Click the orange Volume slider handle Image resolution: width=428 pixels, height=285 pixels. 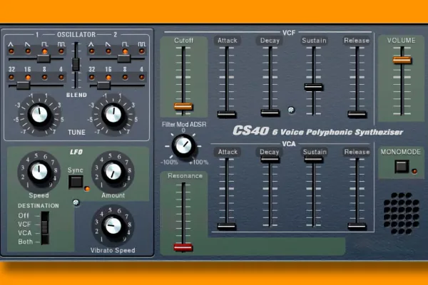coord(402,60)
